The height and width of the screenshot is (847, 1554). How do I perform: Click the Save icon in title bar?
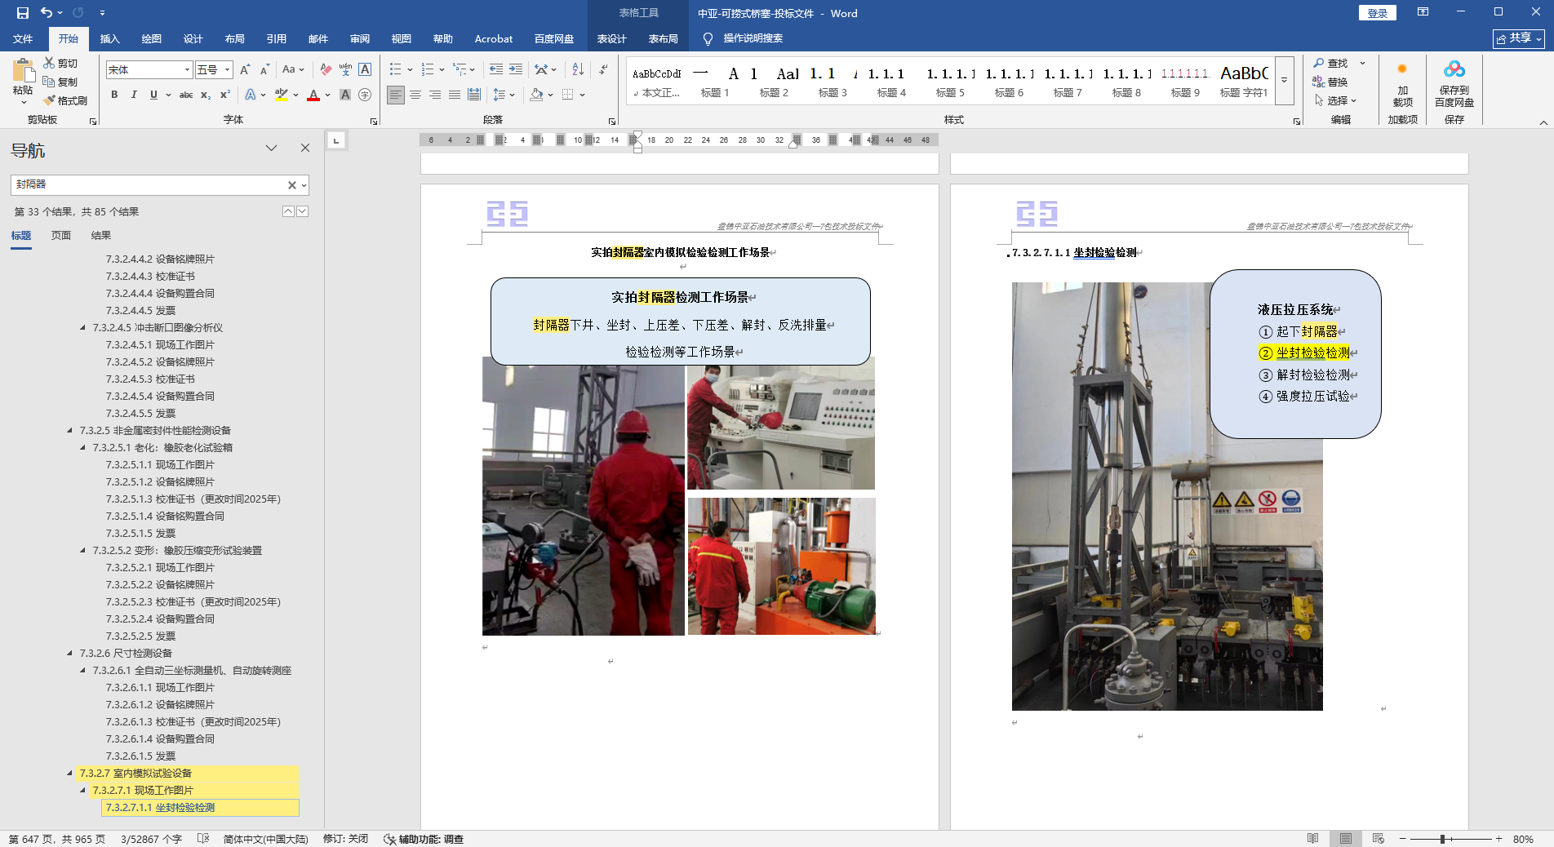tap(22, 13)
